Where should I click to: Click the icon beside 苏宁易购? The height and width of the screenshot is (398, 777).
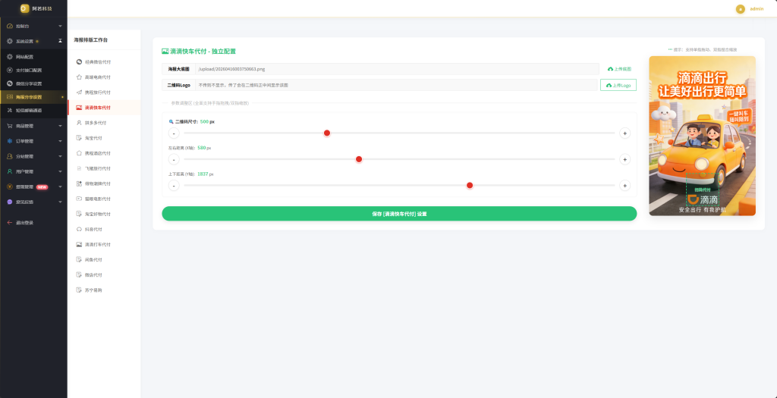coord(79,290)
